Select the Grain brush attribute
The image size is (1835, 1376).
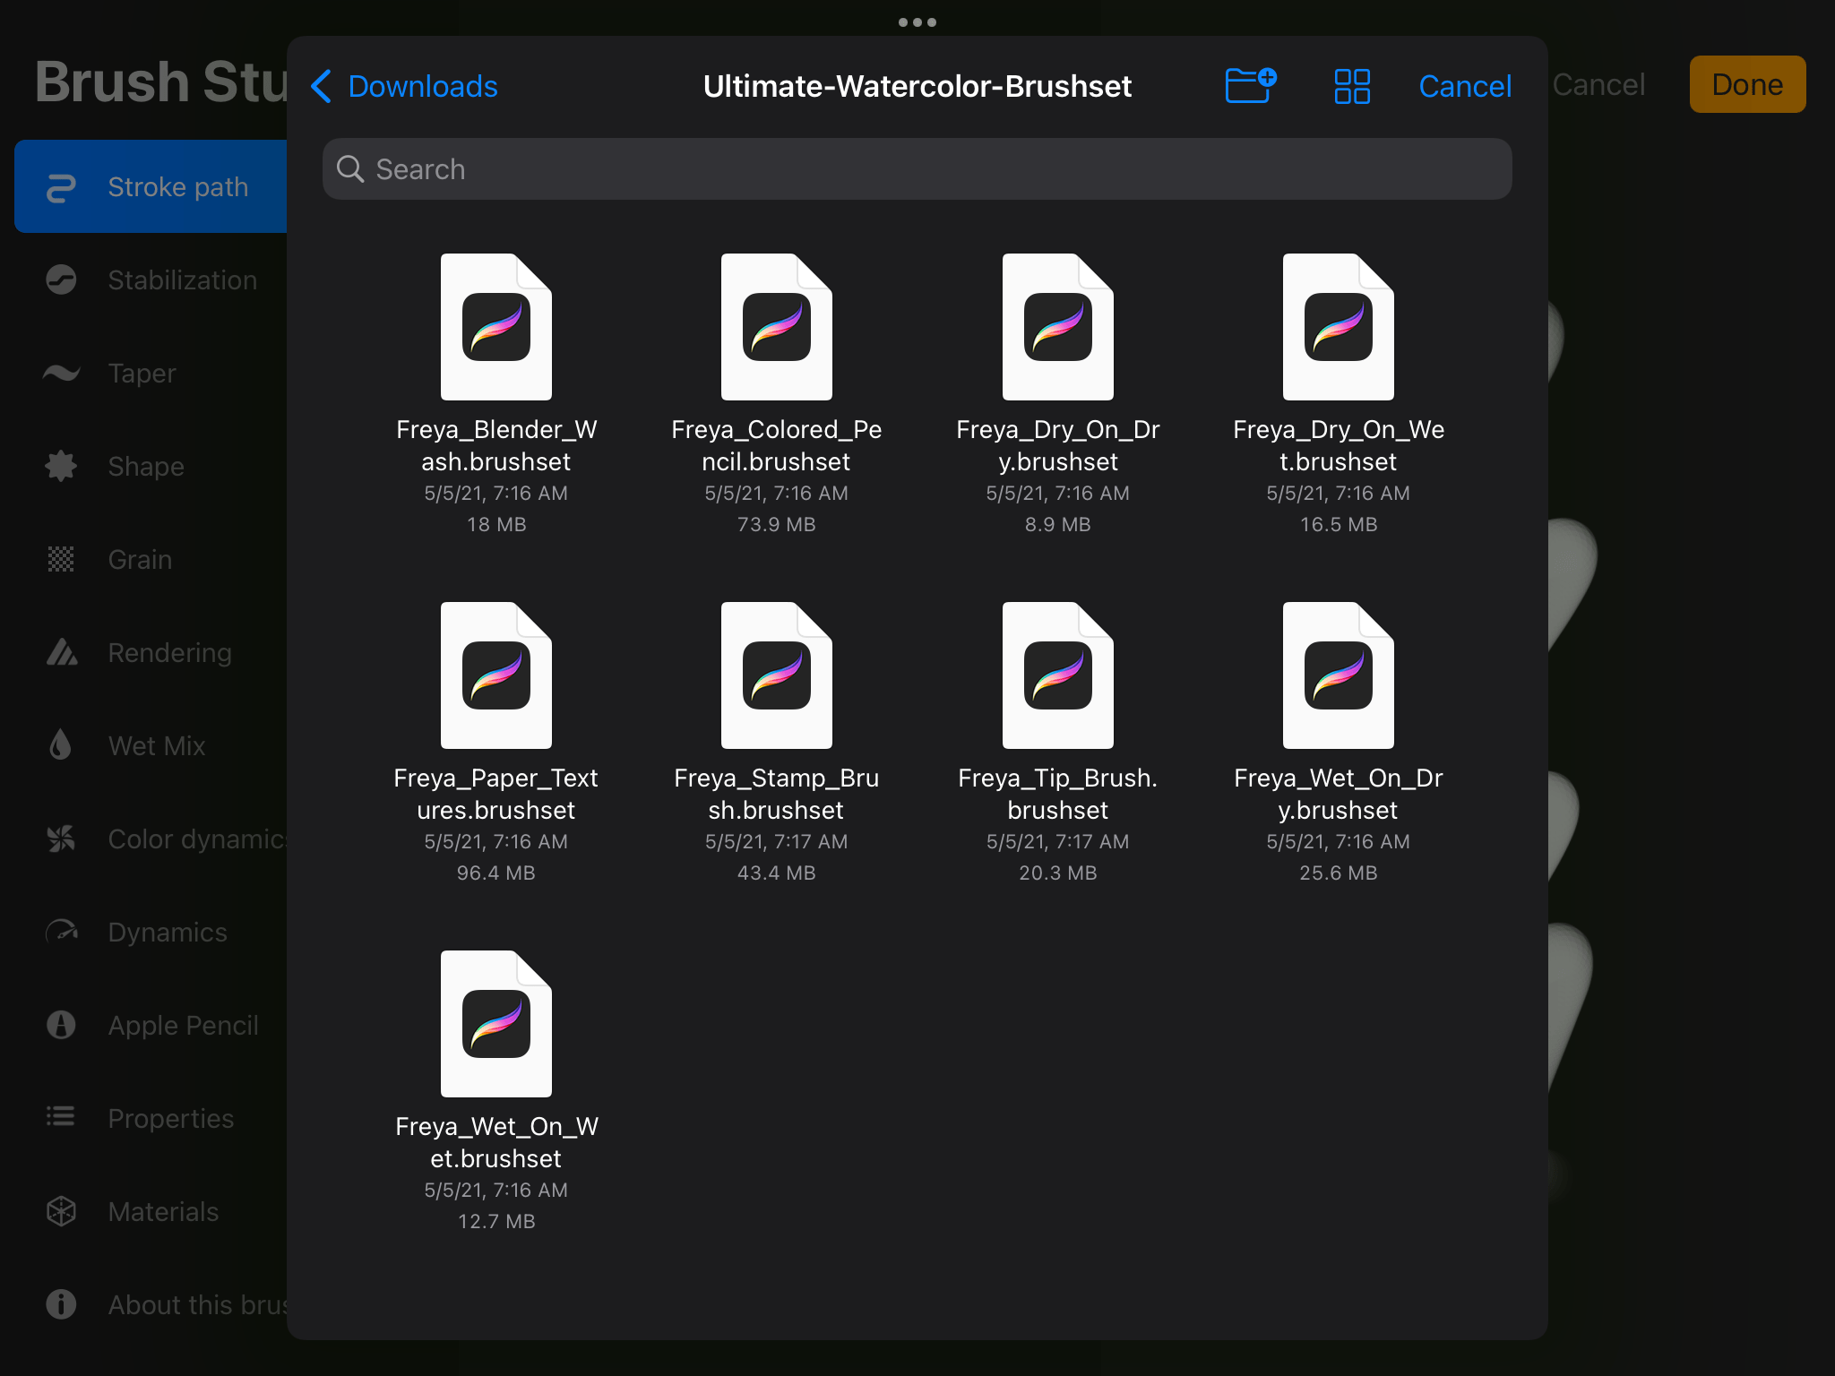tap(139, 559)
